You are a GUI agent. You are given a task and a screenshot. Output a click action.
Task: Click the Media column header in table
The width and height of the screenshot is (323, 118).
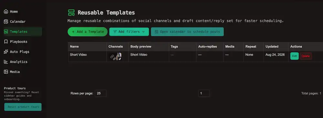(x=230, y=47)
